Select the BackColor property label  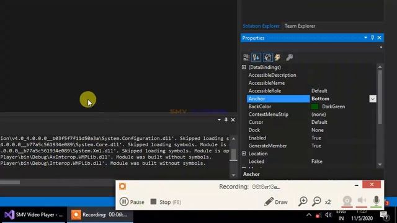259,107
